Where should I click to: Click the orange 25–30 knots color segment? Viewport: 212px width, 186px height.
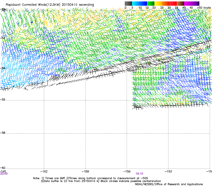click(x=166, y=3)
